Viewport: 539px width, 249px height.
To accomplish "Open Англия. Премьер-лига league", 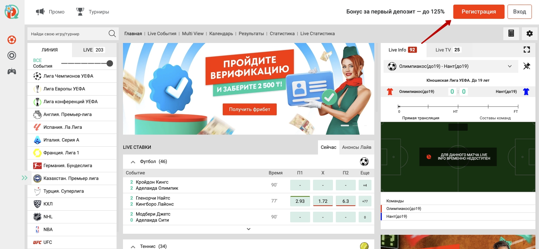I will (72, 114).
